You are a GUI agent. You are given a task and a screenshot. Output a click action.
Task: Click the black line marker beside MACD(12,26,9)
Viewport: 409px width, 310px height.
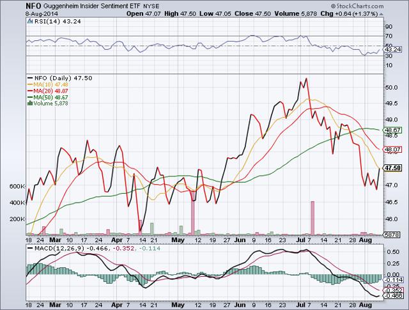point(30,248)
